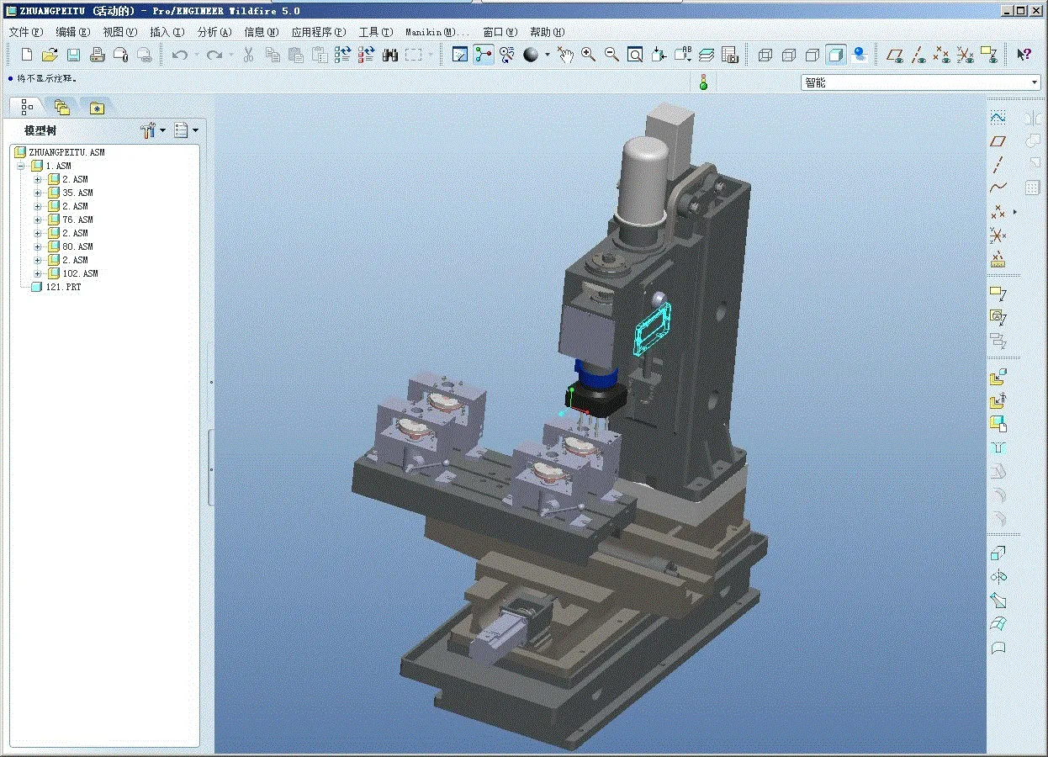Open the 工具(T) menu
The width and height of the screenshot is (1048, 757).
[x=375, y=32]
